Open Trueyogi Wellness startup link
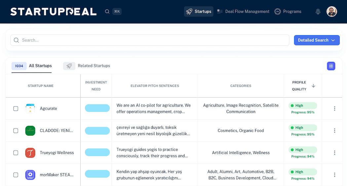The height and width of the screenshot is (186, 347). pyautogui.click(x=57, y=153)
